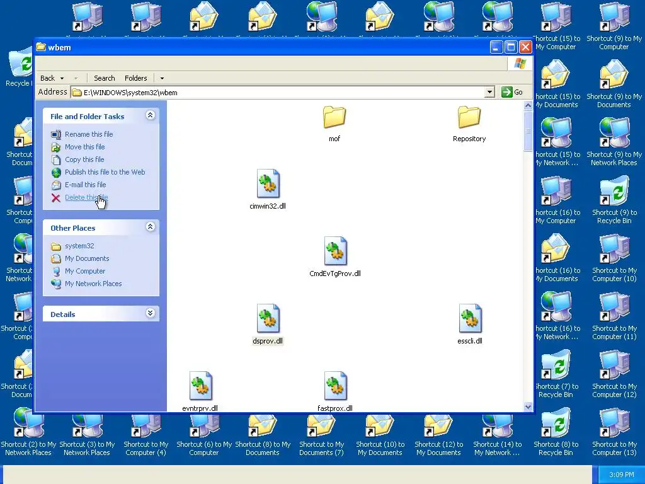
Task: Open the My Computer link in Other Places
Action: [85, 271]
